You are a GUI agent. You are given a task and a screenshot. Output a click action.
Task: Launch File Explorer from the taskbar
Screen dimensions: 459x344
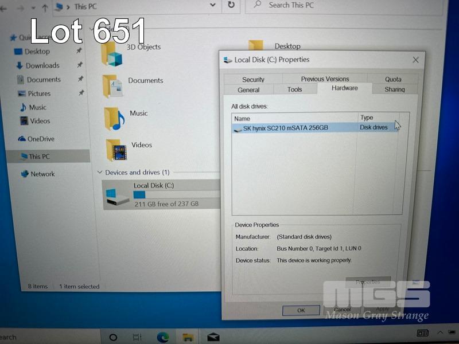click(188, 337)
